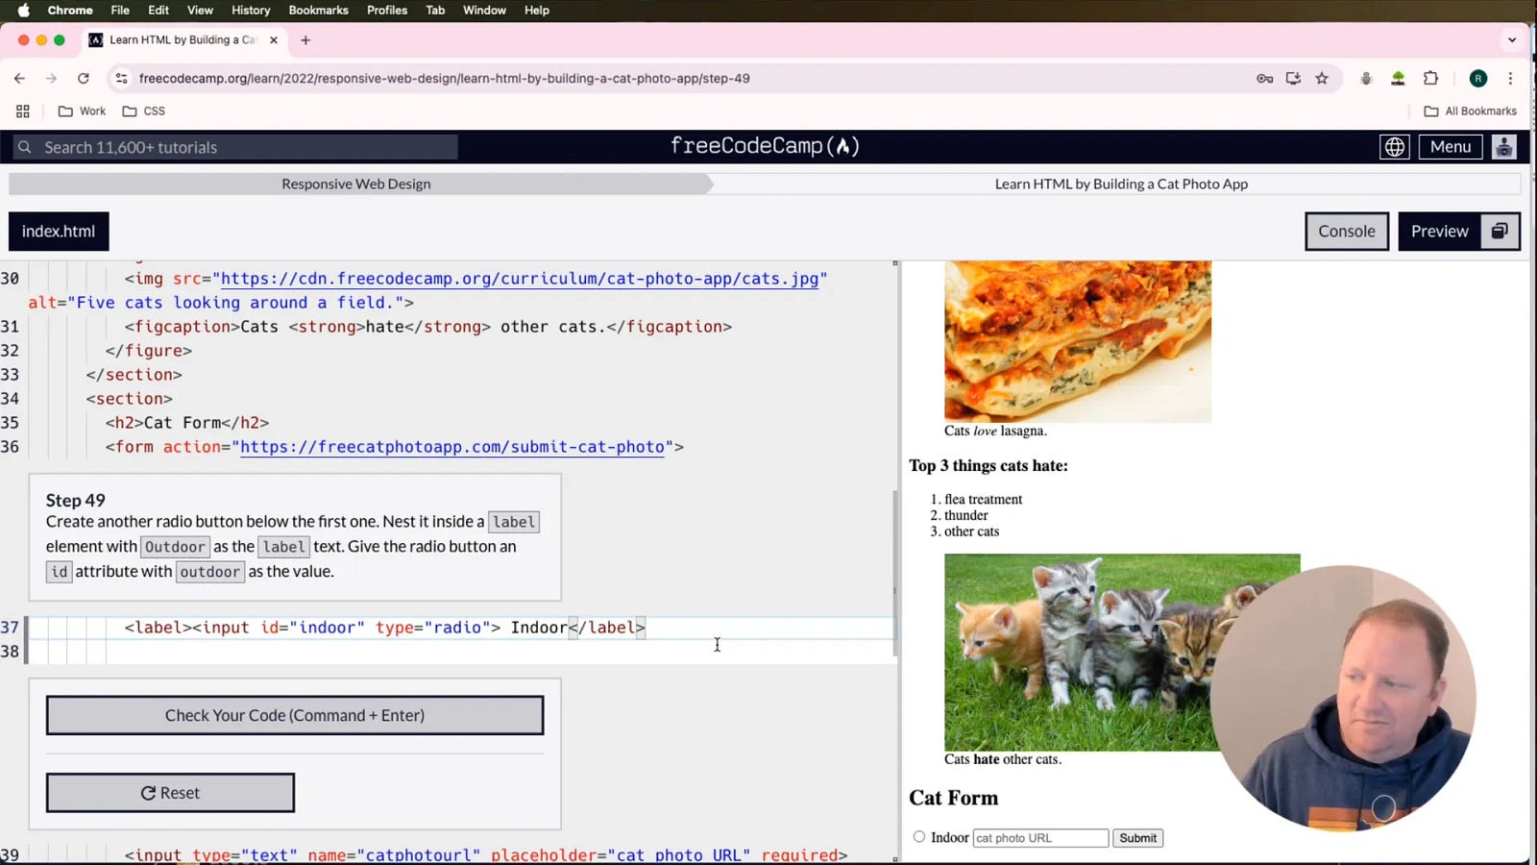1537x865 pixels.
Task: Open the Window menu
Action: [x=484, y=11]
